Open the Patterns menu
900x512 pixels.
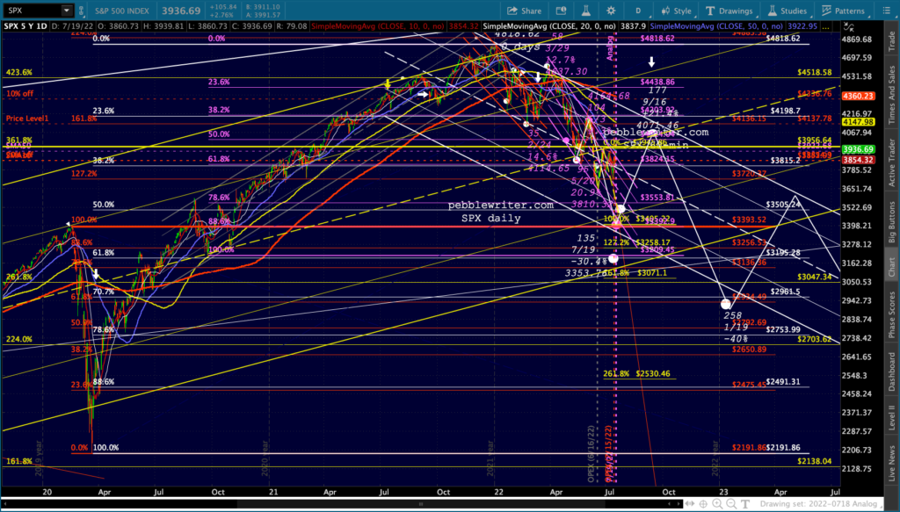click(x=843, y=11)
